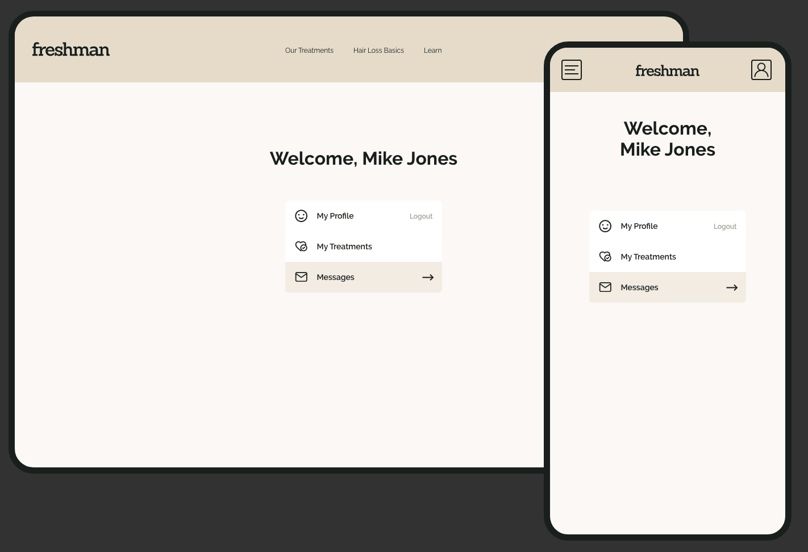This screenshot has height=552, width=808.
Task: Open Hair Loss Basics nav item
Action: click(378, 51)
